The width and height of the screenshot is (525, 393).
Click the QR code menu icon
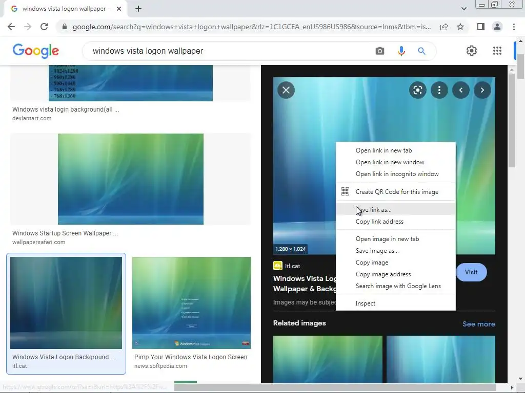point(345,191)
